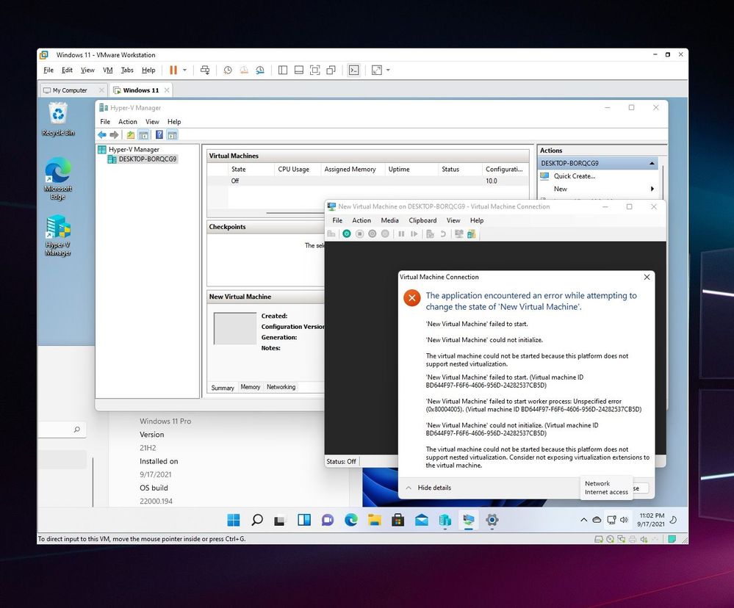The image size is (734, 608).
Task: Click the Pause icon in VM Connection toolbar
Action: tap(401, 234)
